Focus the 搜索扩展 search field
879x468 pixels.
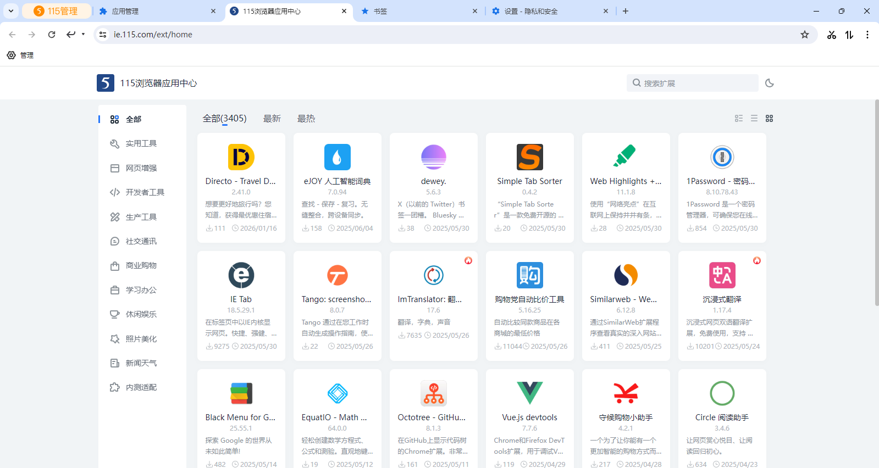[698, 83]
